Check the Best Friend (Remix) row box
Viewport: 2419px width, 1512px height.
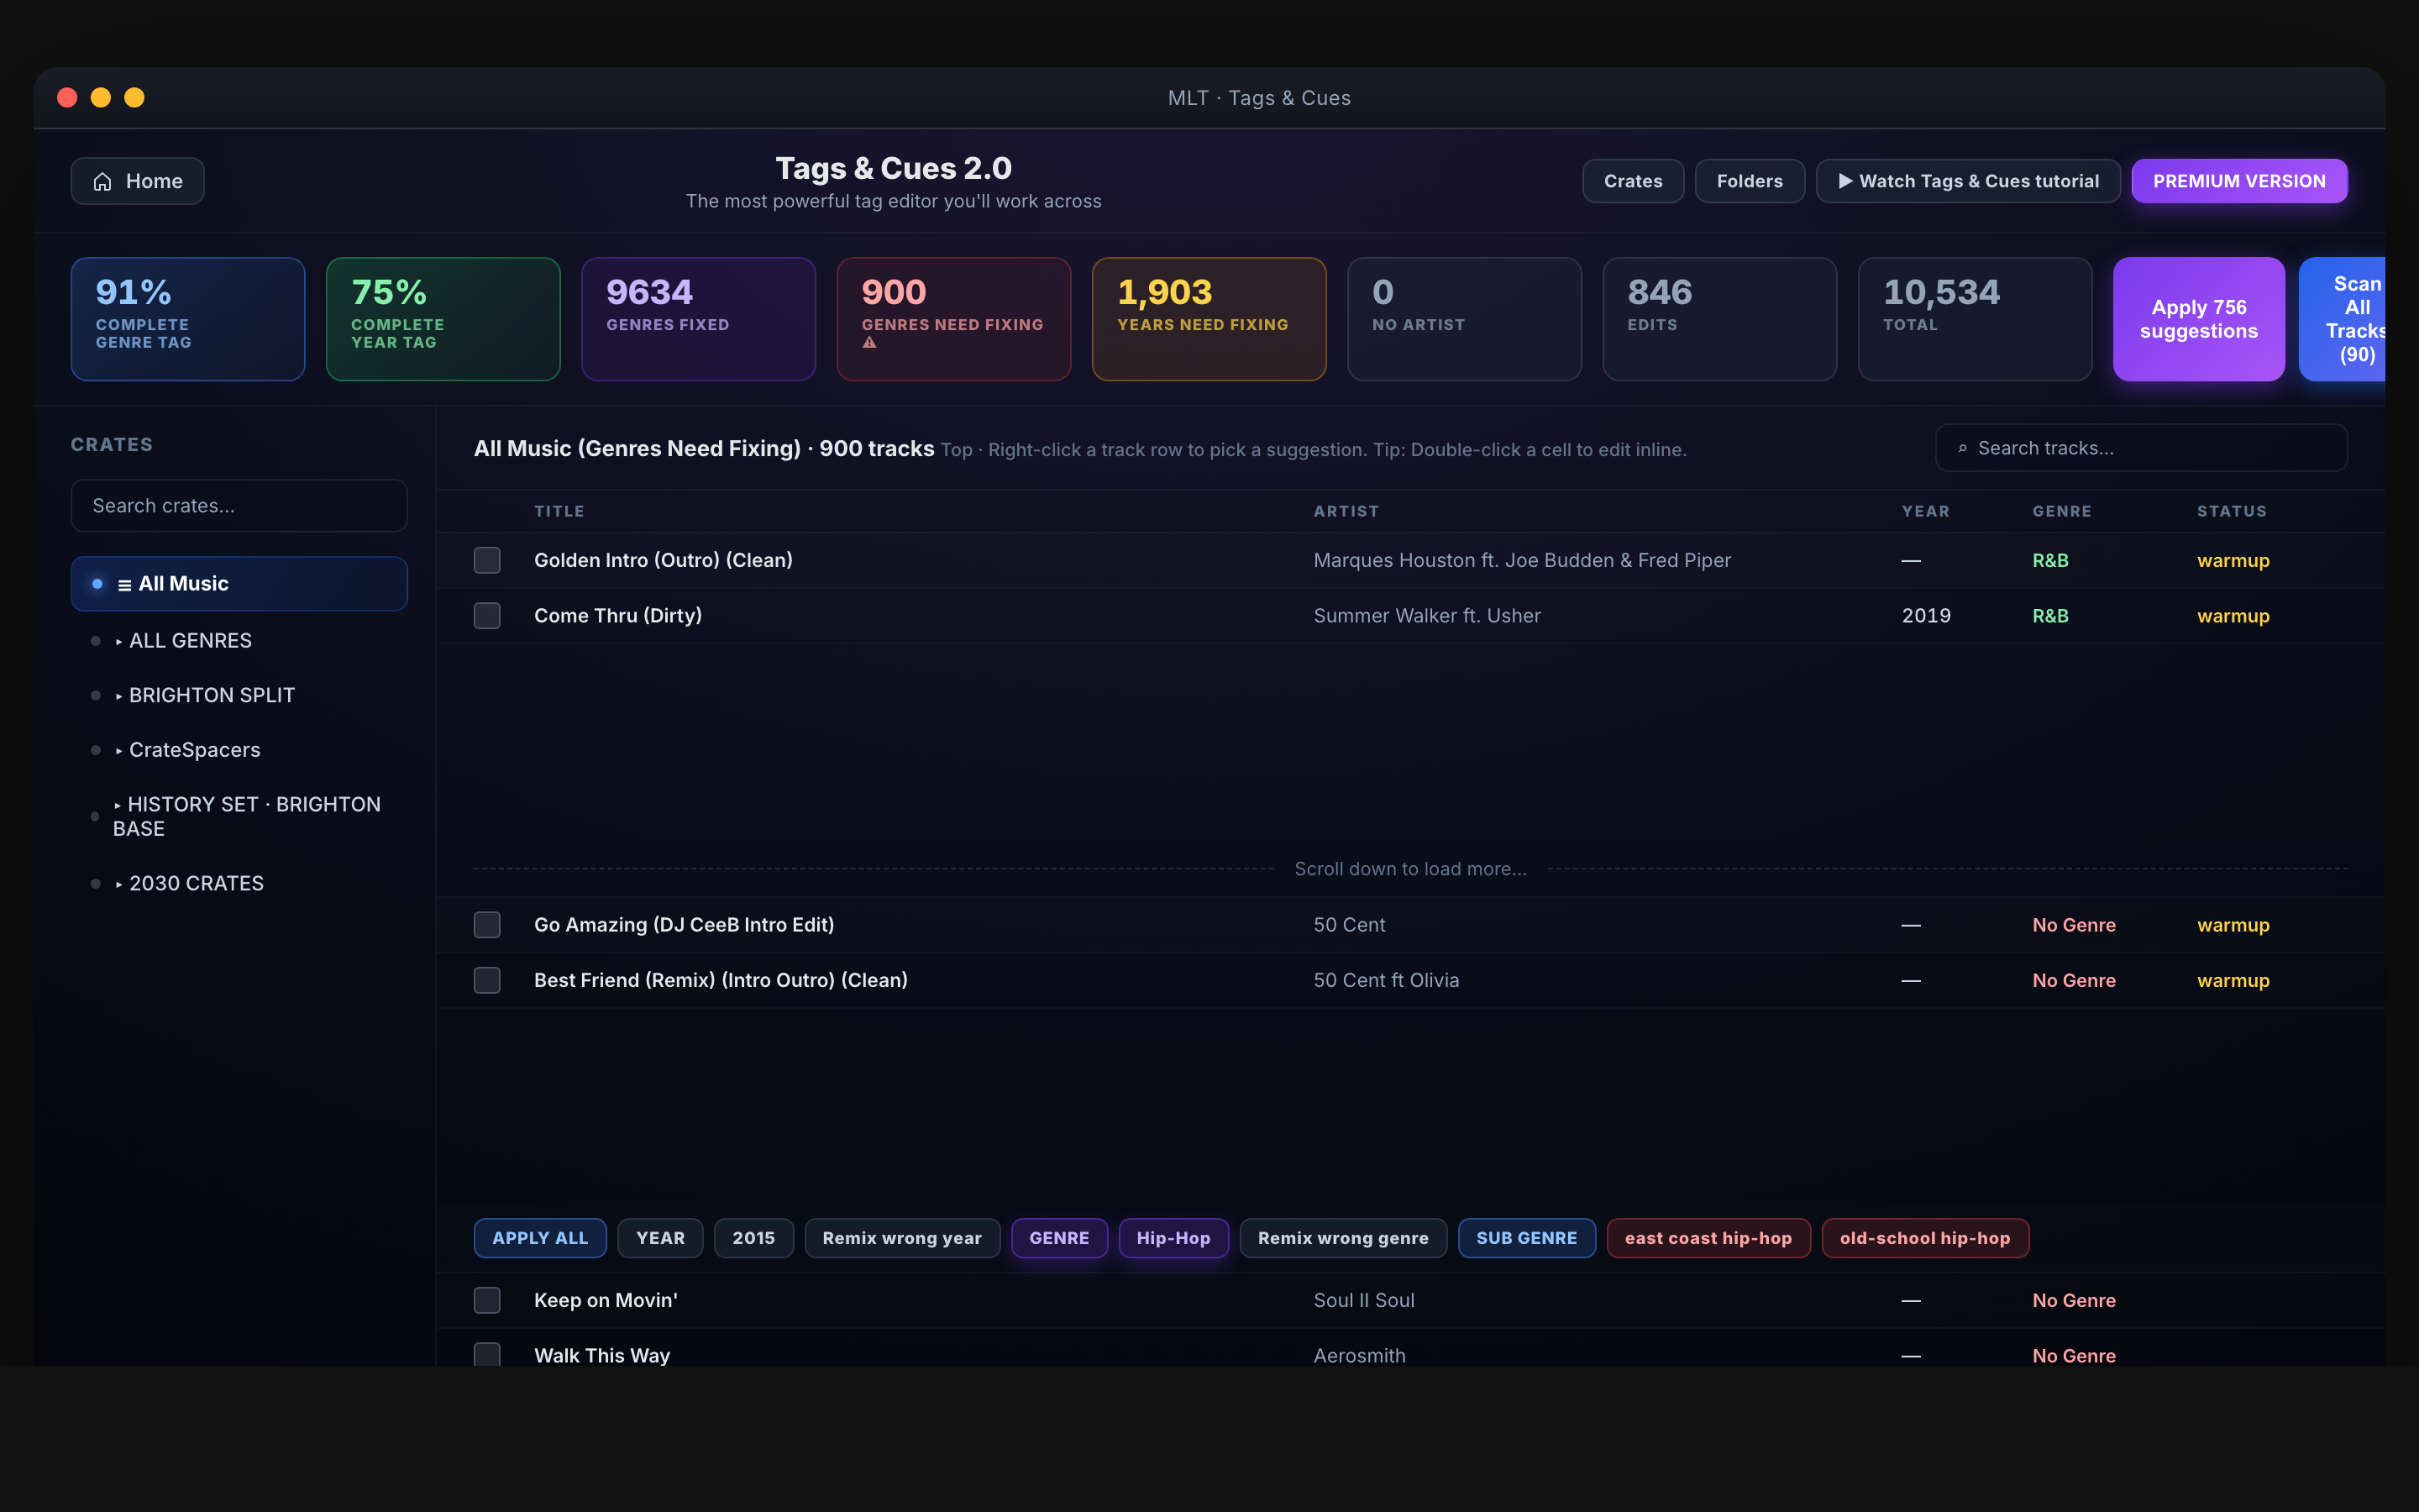coord(487,980)
